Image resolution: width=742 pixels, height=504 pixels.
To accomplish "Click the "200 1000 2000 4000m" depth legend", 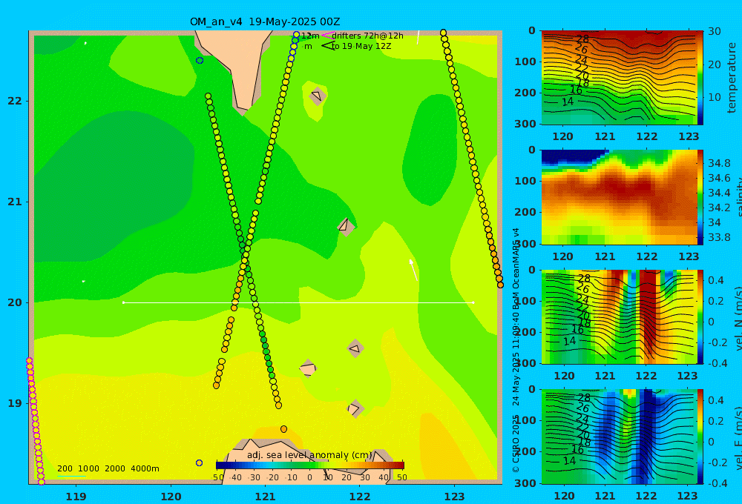I will point(108,468).
